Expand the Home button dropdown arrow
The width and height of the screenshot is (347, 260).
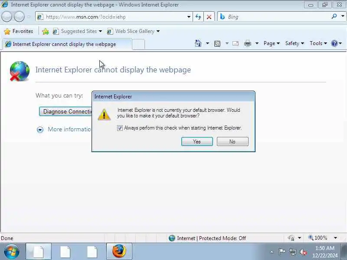tap(207, 43)
